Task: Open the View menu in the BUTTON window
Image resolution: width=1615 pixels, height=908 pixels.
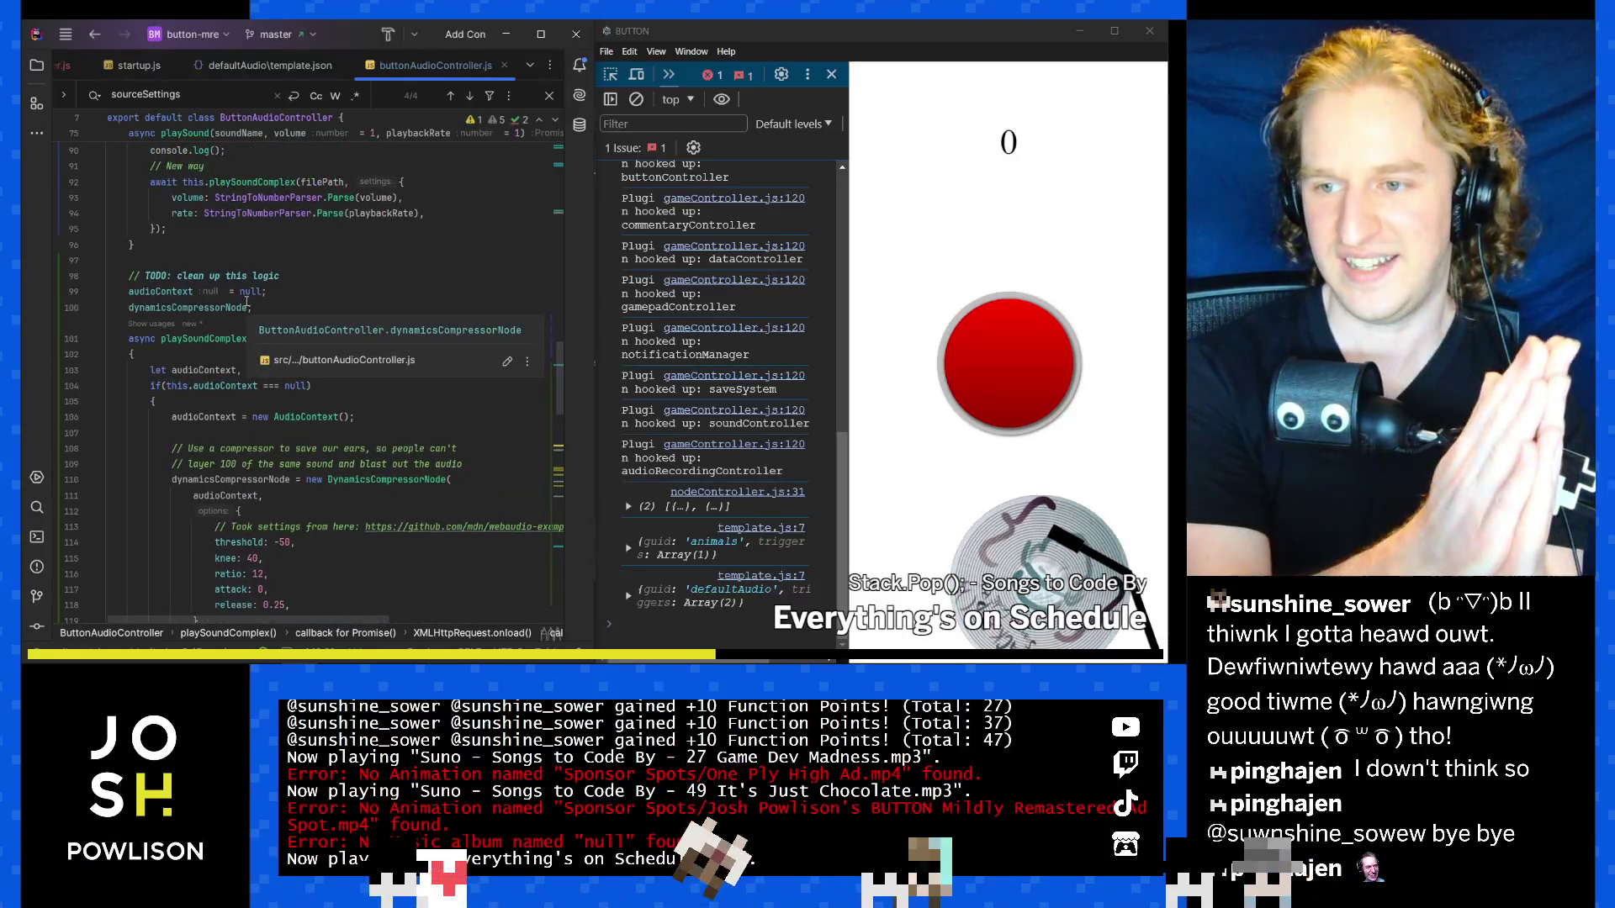Action: point(656,51)
